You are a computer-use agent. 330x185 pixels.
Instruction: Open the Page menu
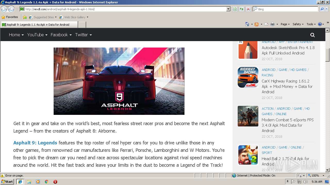[x=285, y=24]
